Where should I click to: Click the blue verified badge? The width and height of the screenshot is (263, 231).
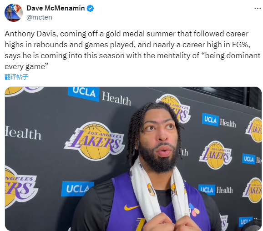click(90, 8)
